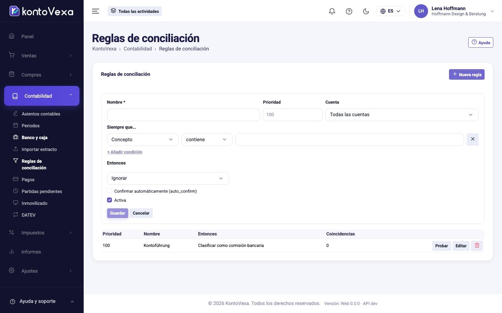Switch to dark mode with moon icon
The height and width of the screenshot is (313, 502).
pyautogui.click(x=366, y=11)
